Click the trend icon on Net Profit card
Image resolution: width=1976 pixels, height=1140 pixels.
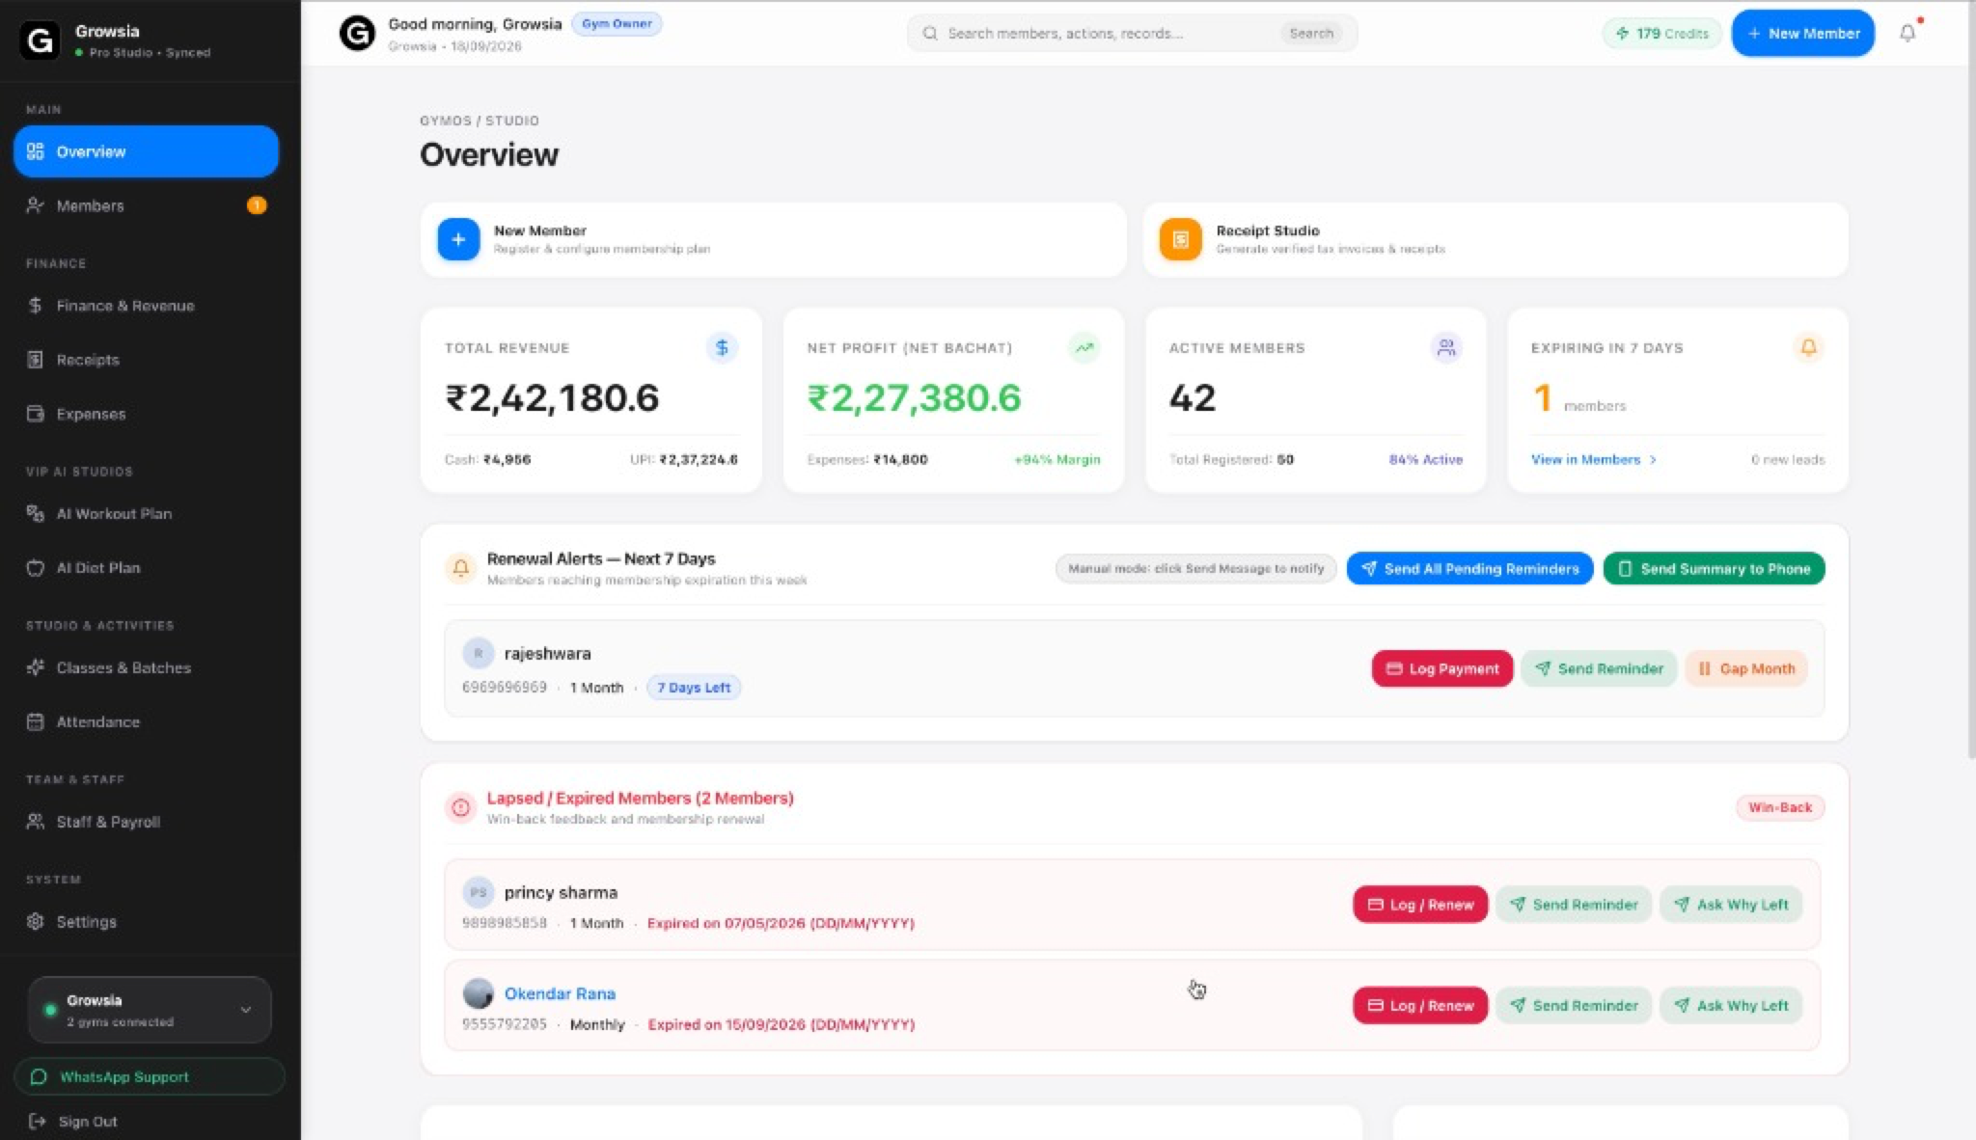click(1084, 347)
